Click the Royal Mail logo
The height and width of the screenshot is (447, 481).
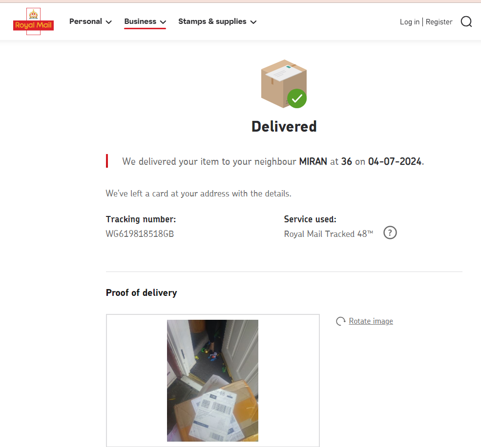coord(33,21)
